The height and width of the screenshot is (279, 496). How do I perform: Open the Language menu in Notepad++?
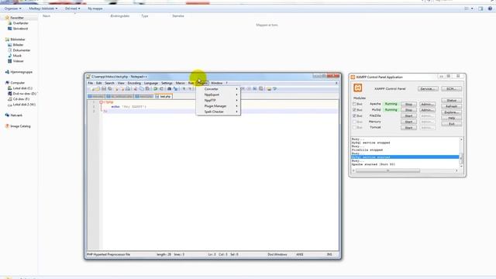tap(151, 83)
